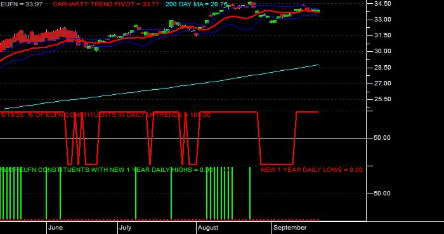The image size is (444, 234).
Task: Click the 27.00 price axis value
Action: pos(383,83)
